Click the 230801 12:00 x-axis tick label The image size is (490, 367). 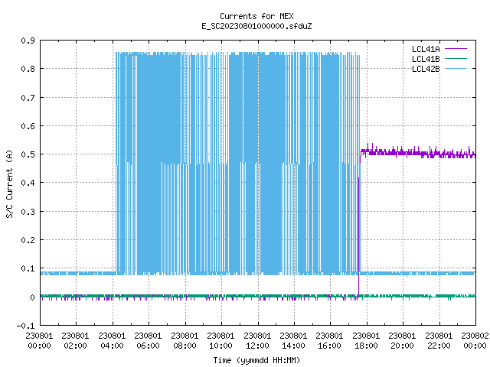click(257, 341)
